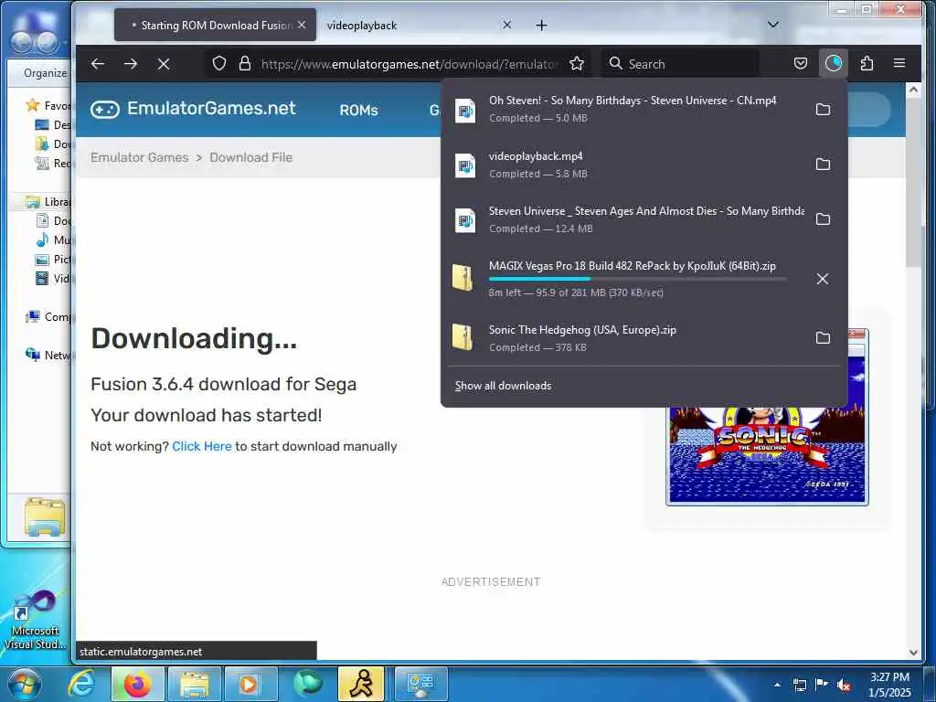This screenshot has height=702, width=936.
Task: Open Microsoft Visual Studio desktop shortcut
Action: click(35, 621)
